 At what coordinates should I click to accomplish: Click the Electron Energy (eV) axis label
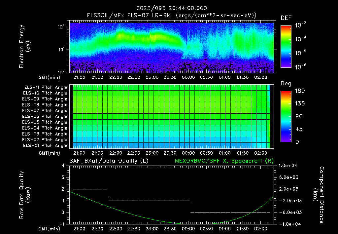[x=24, y=46]
